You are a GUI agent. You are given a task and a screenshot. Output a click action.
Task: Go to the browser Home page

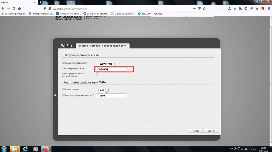pos(19,8)
